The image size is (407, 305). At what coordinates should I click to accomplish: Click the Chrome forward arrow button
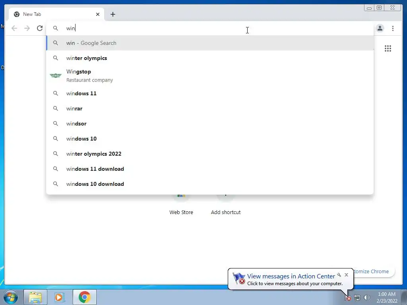click(27, 28)
